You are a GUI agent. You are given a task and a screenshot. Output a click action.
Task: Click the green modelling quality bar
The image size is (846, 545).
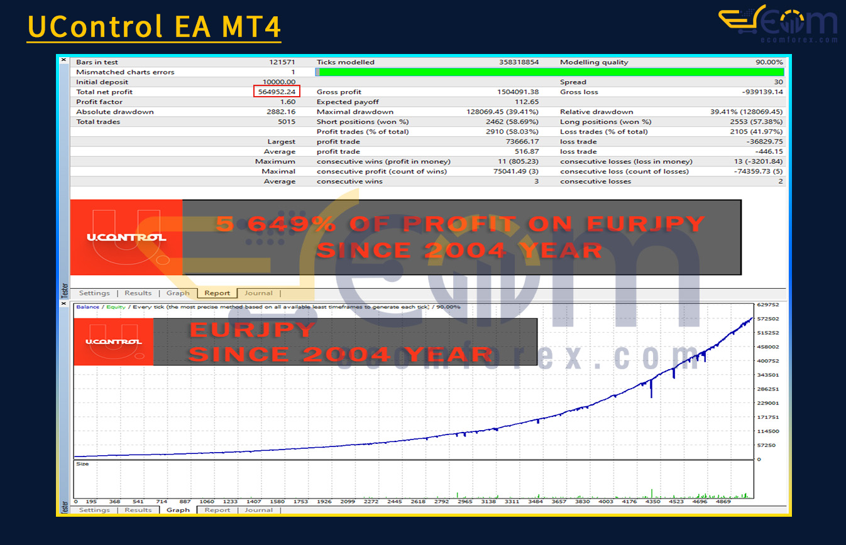tap(549, 72)
